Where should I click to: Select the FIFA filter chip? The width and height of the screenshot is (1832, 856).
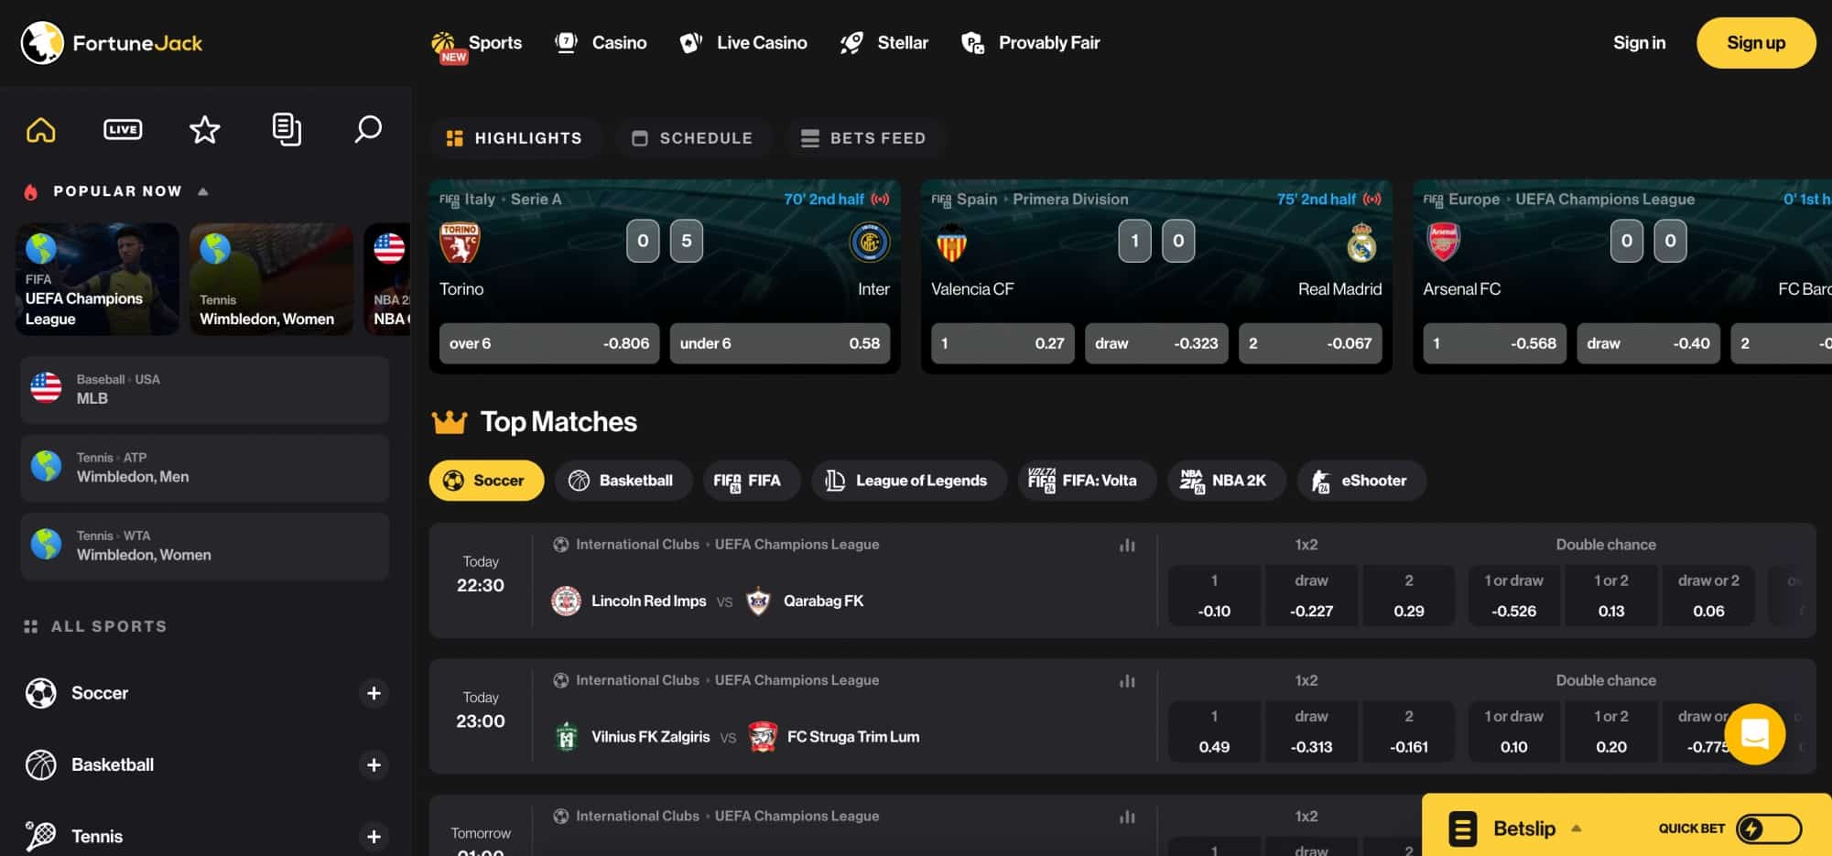751,481
